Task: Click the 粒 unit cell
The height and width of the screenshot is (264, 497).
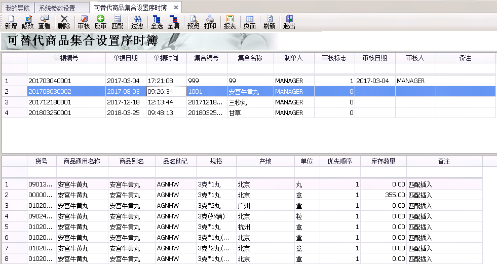Action: pyautogui.click(x=307, y=216)
